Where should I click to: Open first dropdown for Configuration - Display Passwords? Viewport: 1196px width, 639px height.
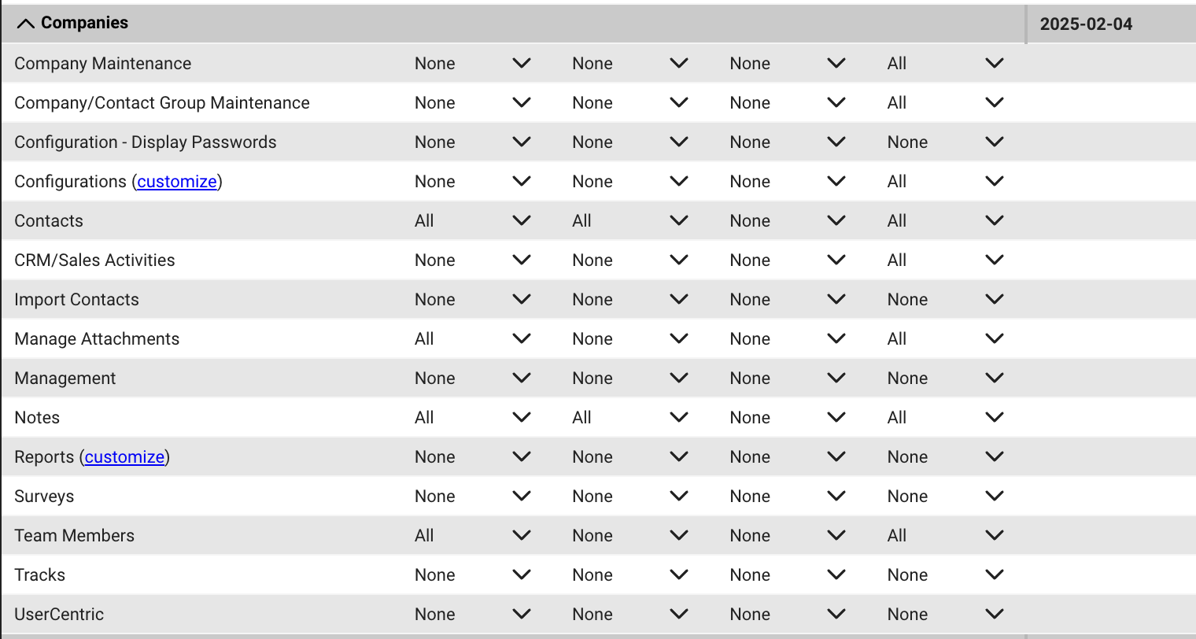472,142
